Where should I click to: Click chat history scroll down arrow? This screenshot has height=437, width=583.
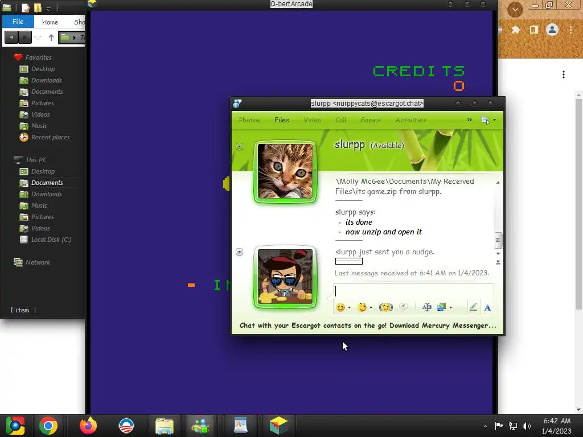(x=498, y=253)
